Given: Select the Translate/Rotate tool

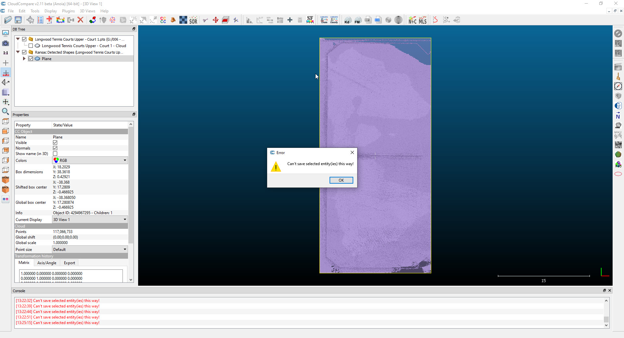Looking at the screenshot, I should [x=215, y=20].
